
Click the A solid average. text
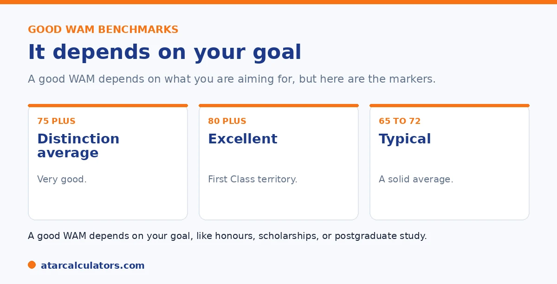(416, 179)
